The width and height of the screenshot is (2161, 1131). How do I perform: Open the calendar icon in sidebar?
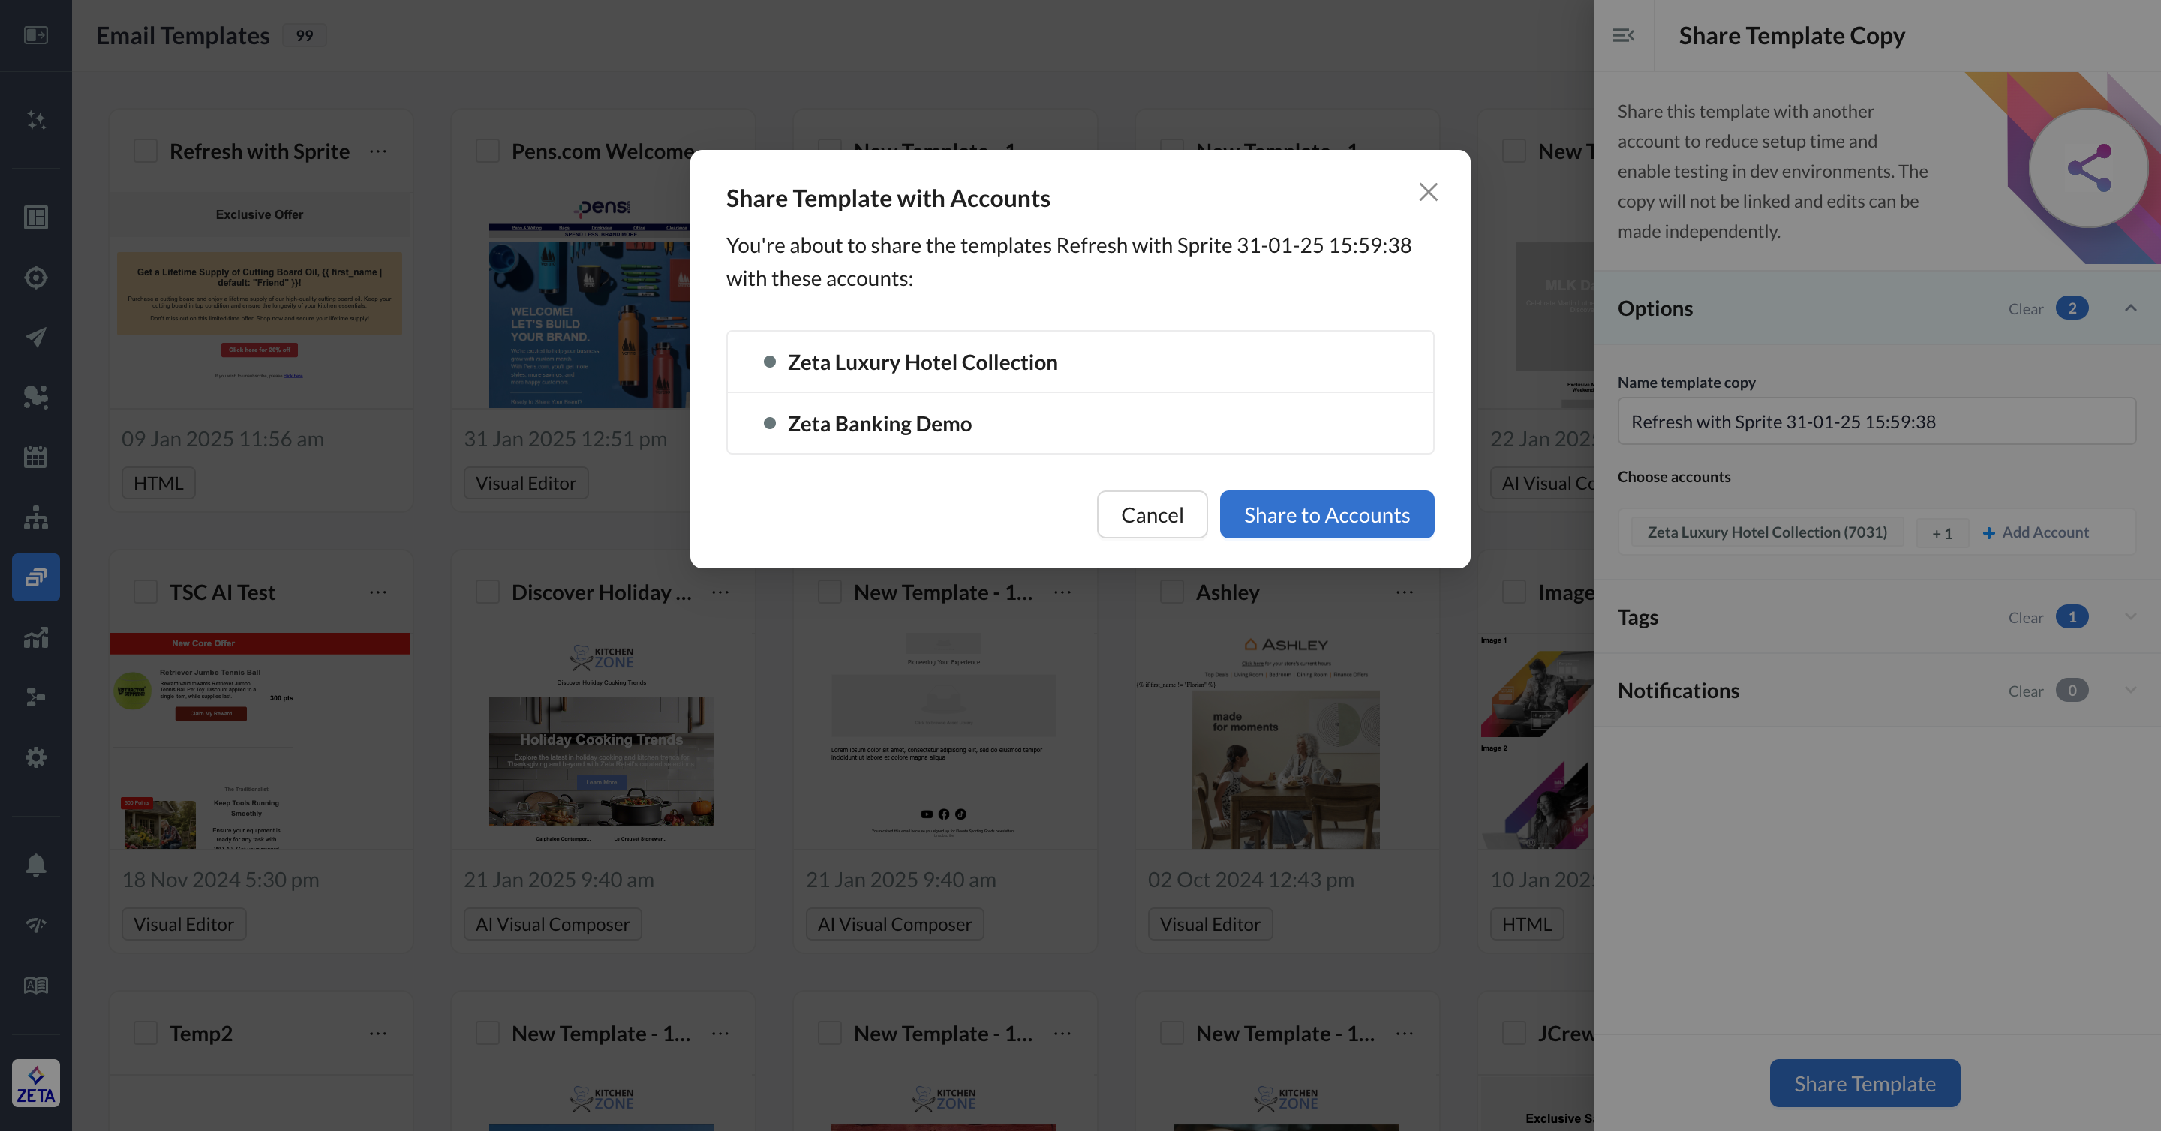point(35,457)
